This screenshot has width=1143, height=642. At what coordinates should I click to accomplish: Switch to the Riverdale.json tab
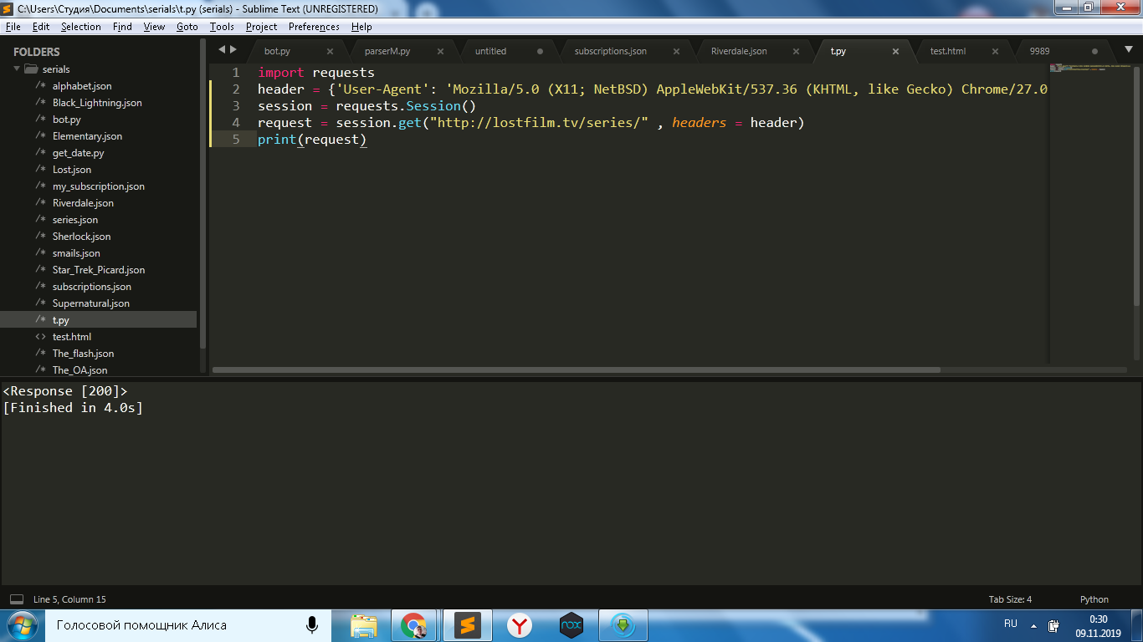[x=739, y=51]
